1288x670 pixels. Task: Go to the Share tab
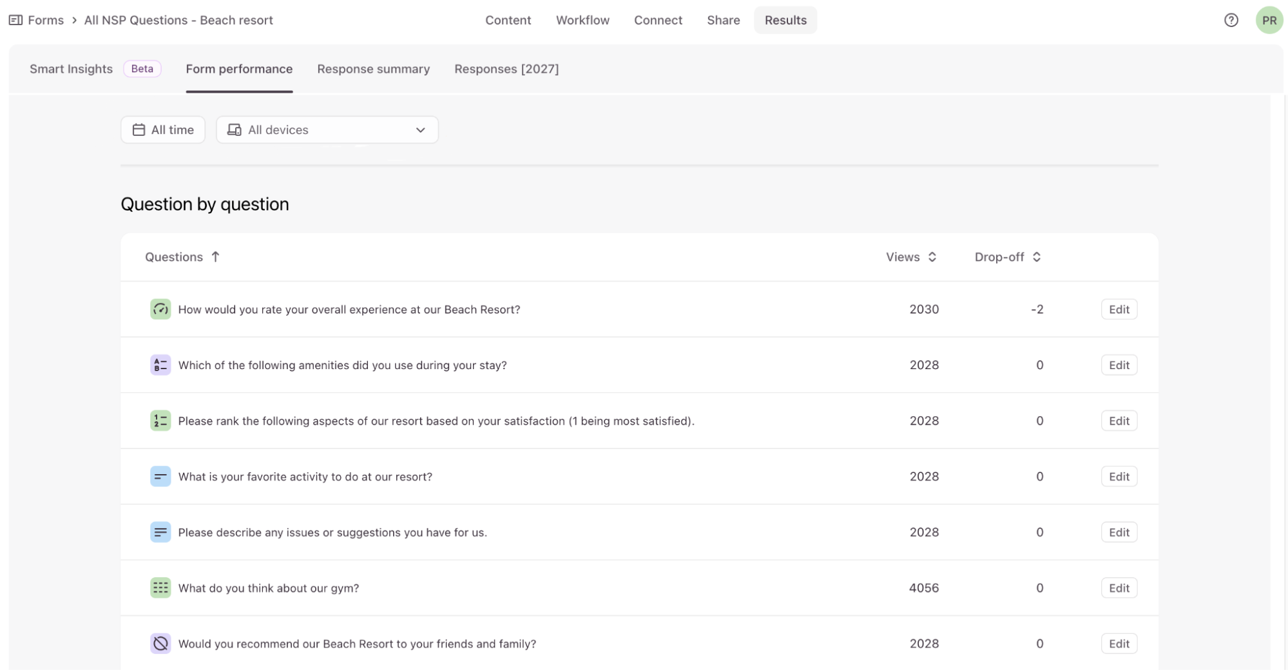tap(723, 20)
